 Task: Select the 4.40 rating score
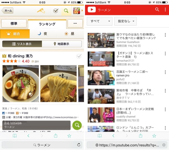[26, 61]
